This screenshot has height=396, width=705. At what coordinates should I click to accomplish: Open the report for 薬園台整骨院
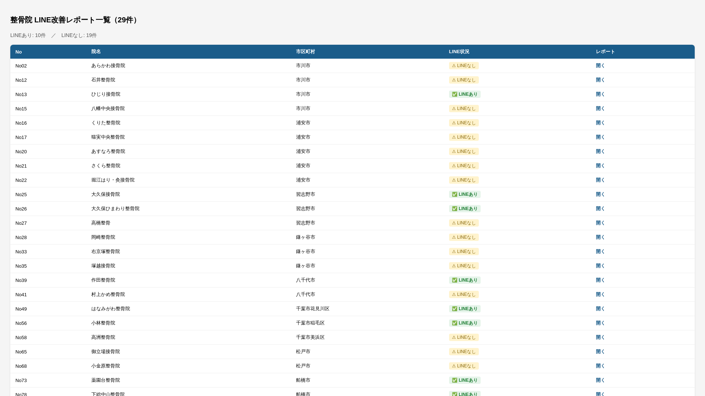click(600, 380)
